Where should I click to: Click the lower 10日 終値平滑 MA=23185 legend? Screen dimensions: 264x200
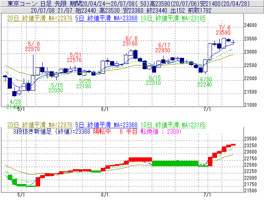coord(173,125)
